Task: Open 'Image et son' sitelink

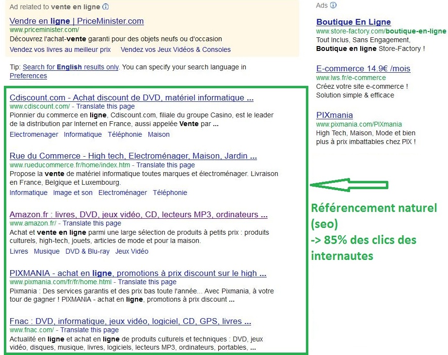Action: point(73,193)
